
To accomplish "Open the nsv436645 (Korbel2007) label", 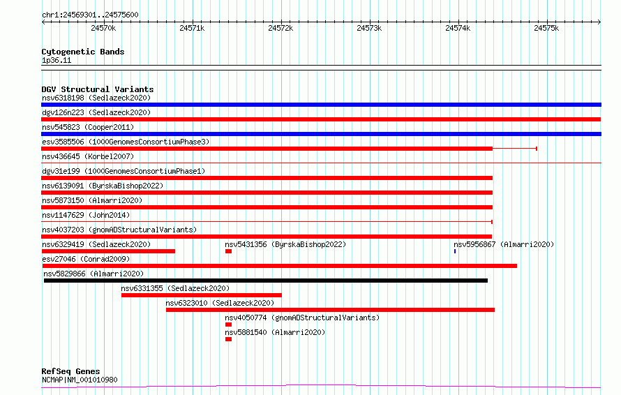I will tap(88, 156).
